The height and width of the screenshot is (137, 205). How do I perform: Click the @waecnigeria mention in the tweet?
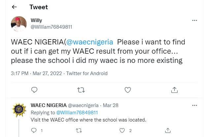click(x=90, y=42)
